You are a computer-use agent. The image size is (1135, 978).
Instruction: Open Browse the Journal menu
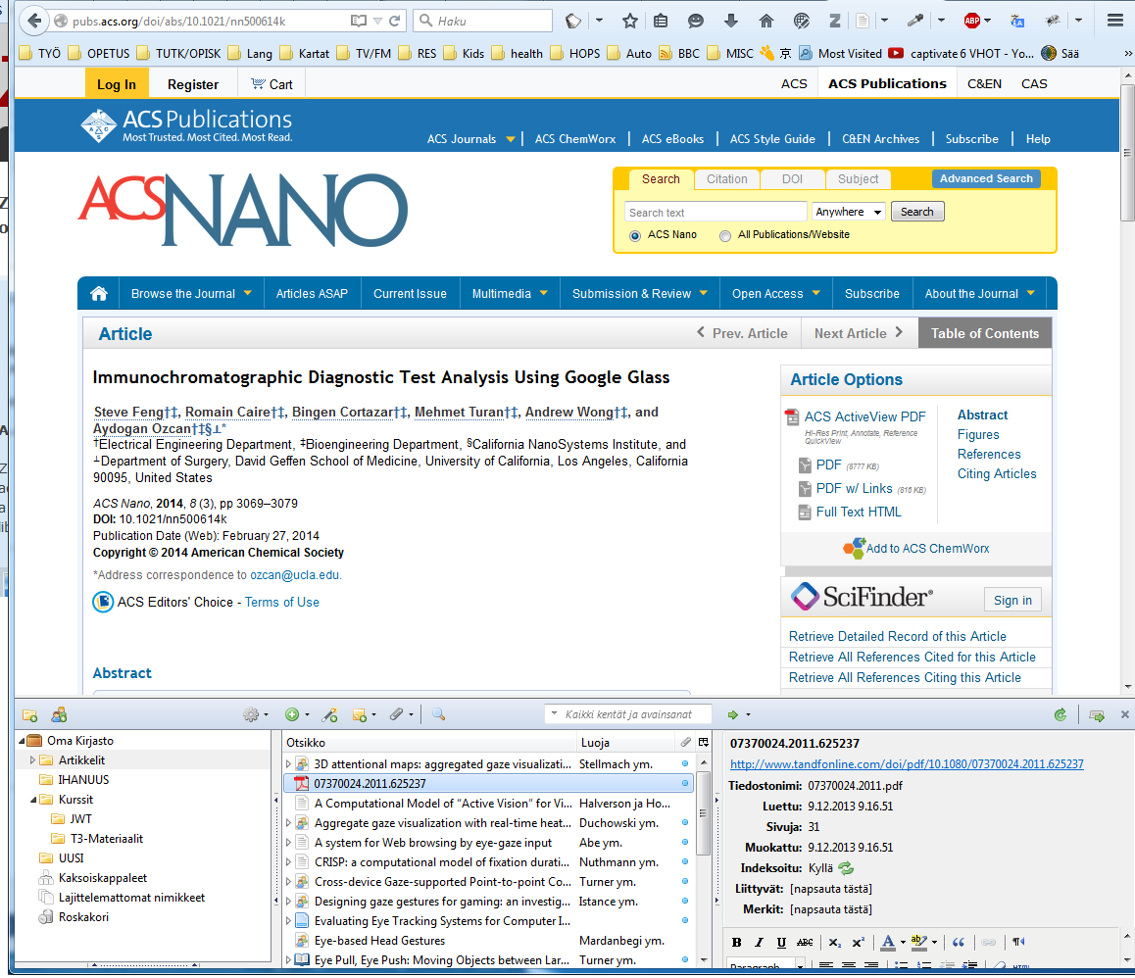coord(192,293)
